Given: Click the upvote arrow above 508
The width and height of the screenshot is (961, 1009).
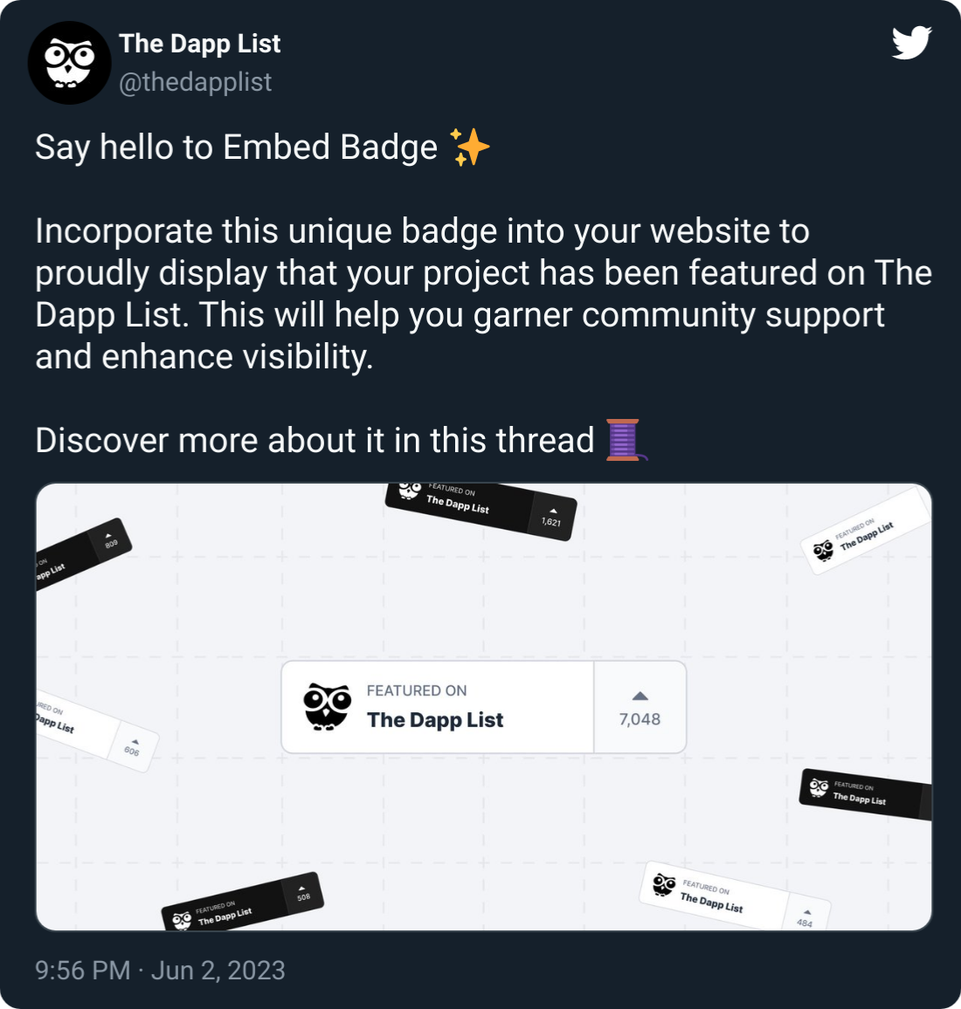Looking at the screenshot, I should (x=301, y=889).
